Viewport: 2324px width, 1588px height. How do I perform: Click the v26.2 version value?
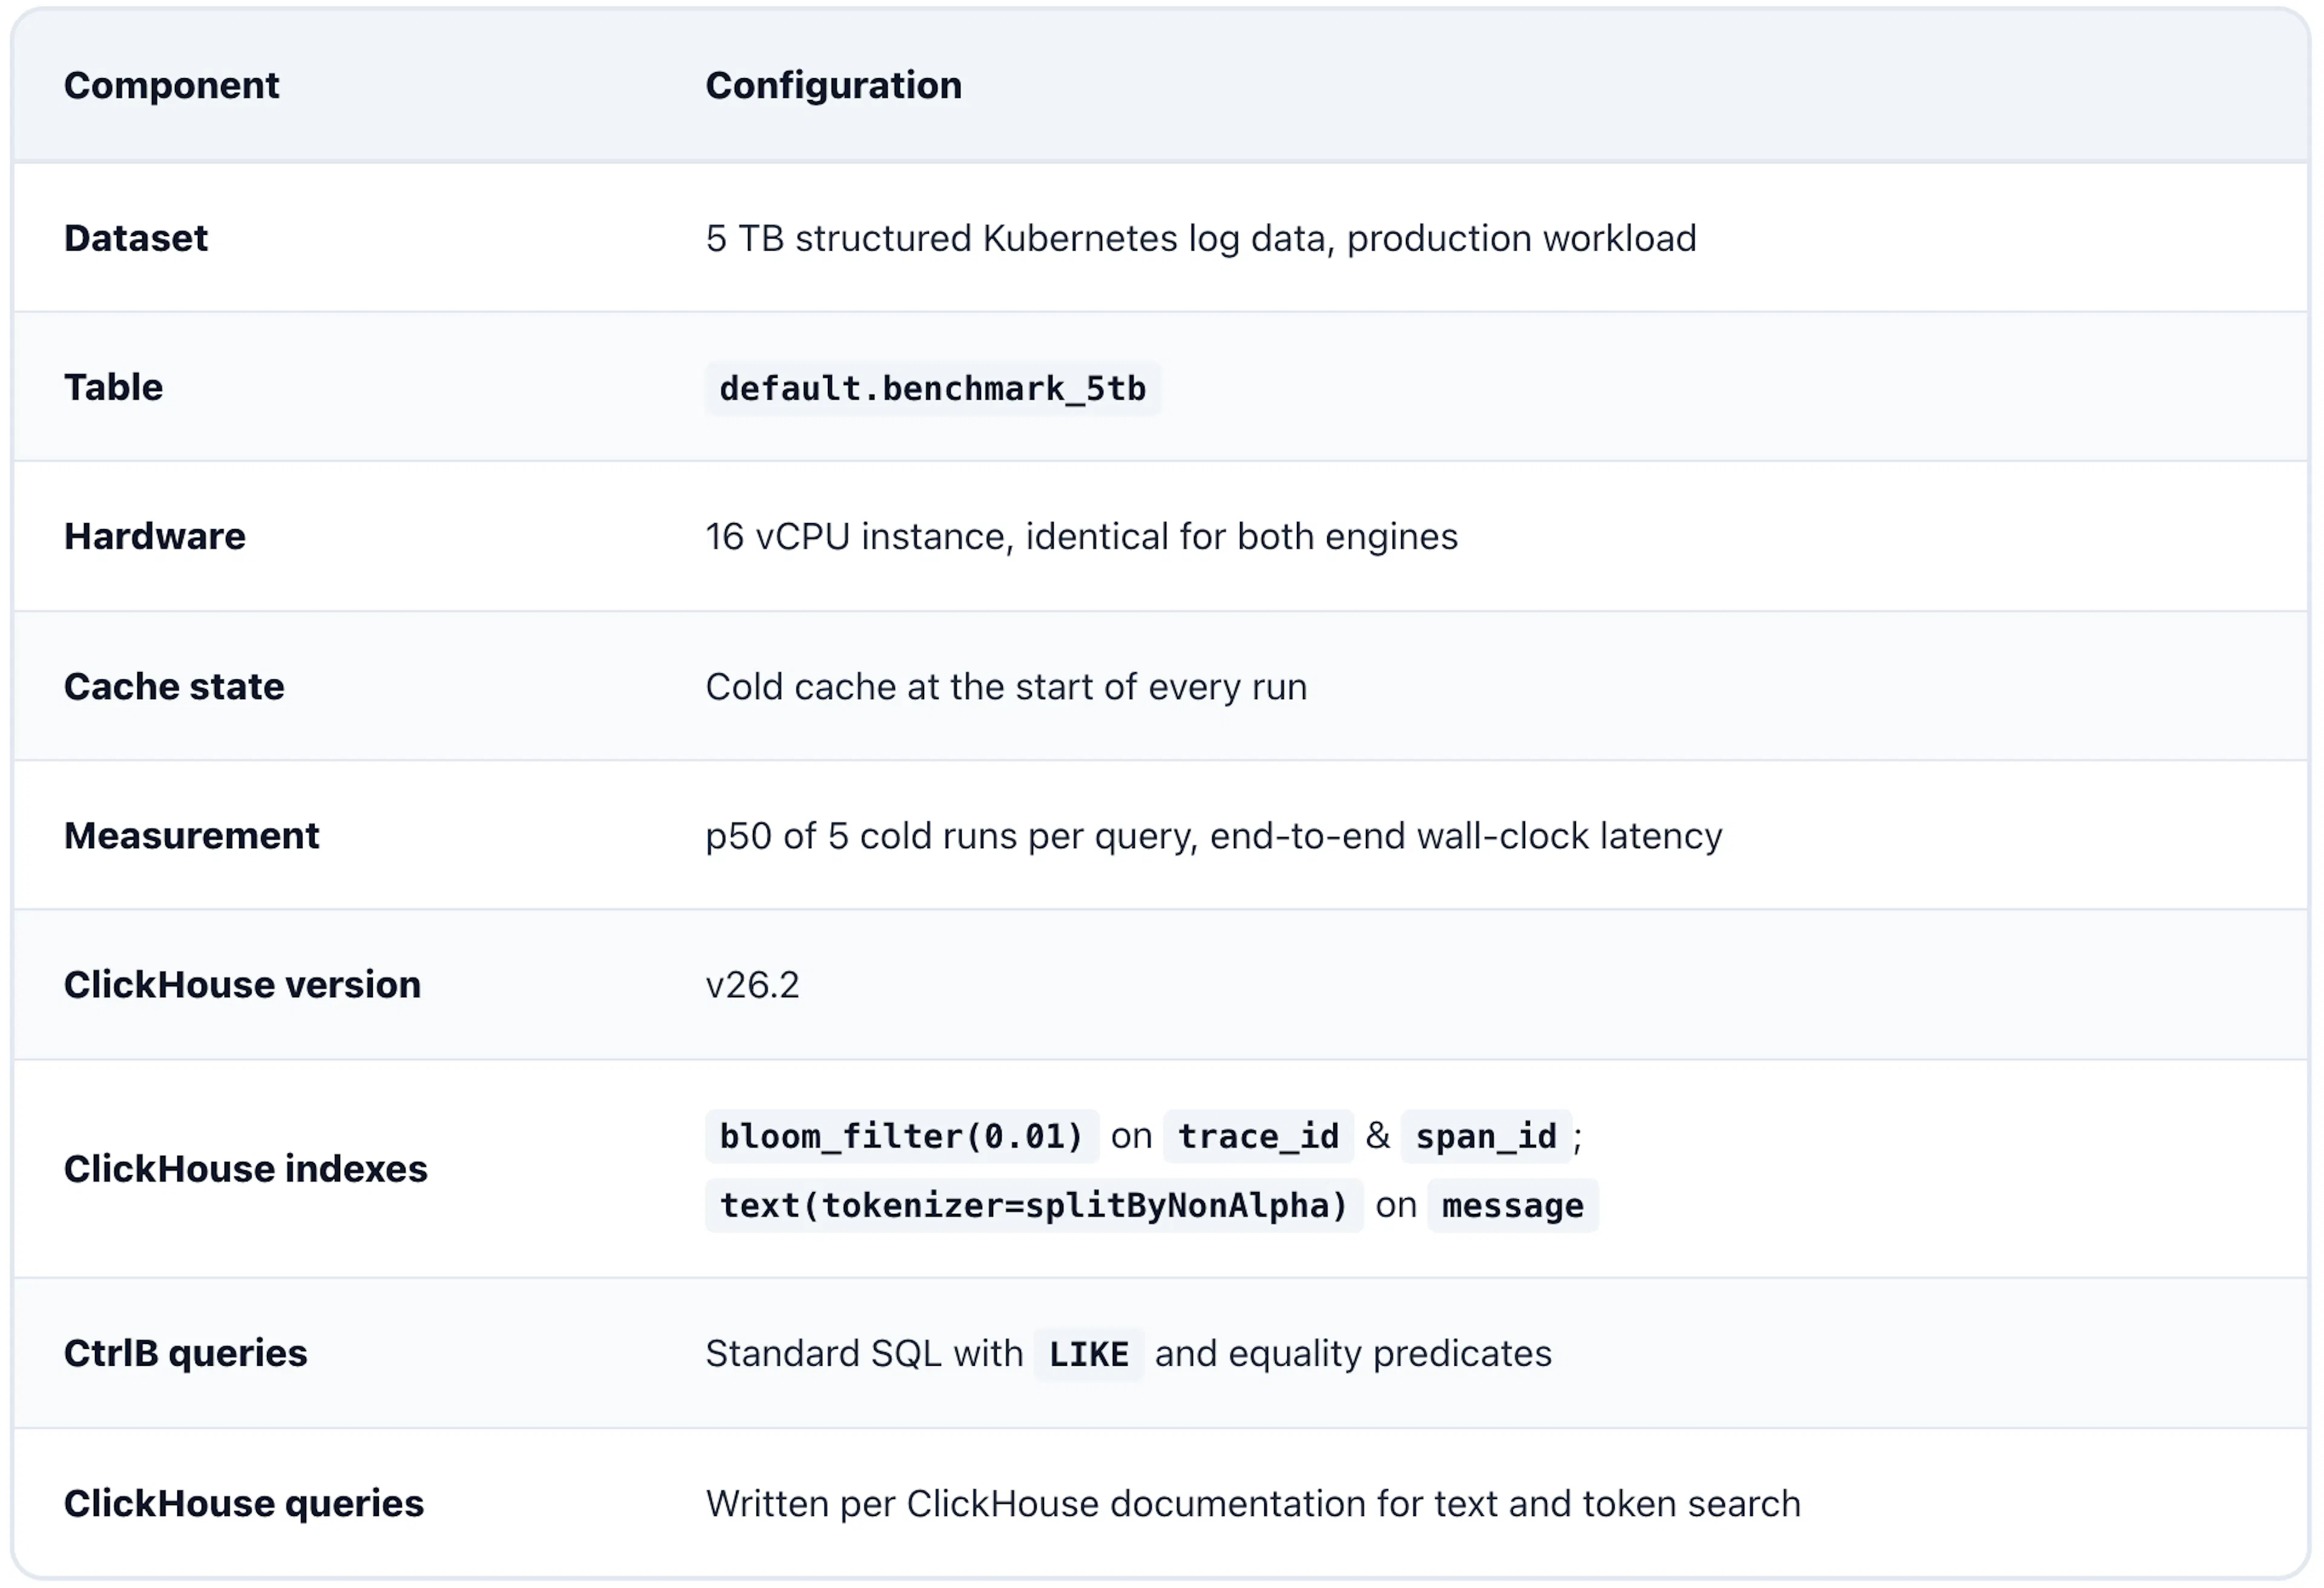click(752, 984)
